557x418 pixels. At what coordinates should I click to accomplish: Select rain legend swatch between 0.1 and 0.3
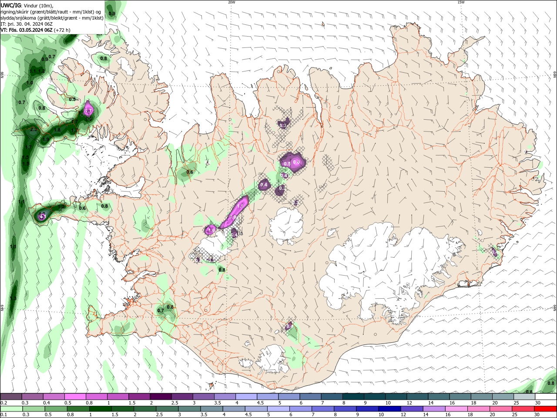click(x=11, y=409)
